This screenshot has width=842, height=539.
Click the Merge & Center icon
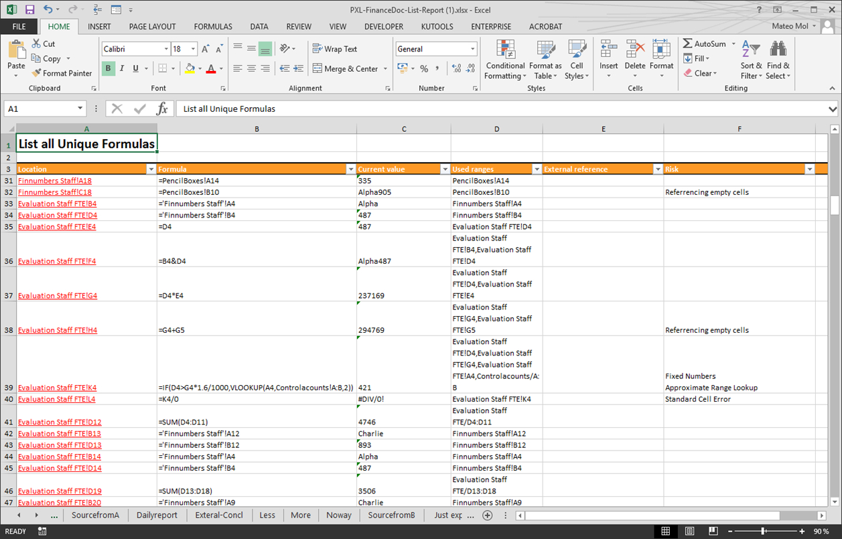point(318,69)
